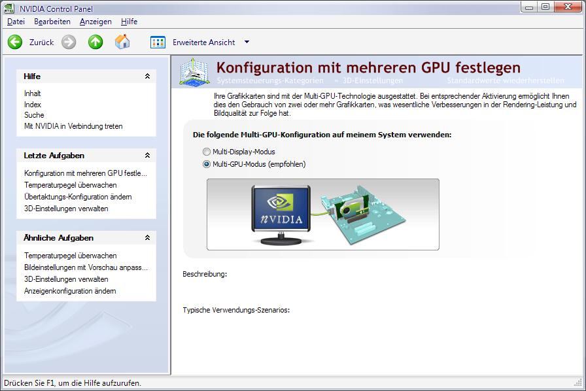Click the Beschreibung: label
Image resolution: width=586 pixels, height=391 pixels.
(x=205, y=274)
